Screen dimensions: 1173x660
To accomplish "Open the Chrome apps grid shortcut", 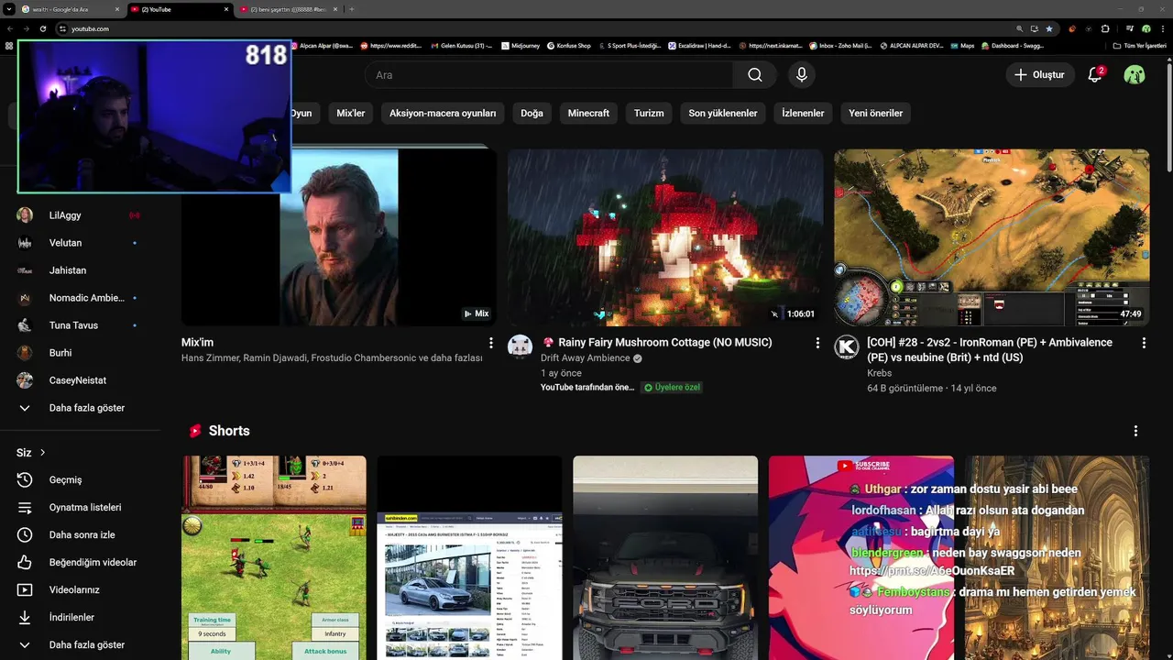I will pyautogui.click(x=9, y=46).
